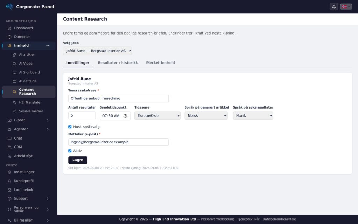Click the AI Video camera icon

(x=15, y=64)
